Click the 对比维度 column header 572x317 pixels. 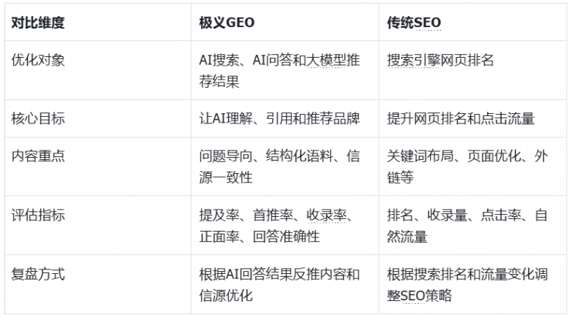pyautogui.click(x=38, y=23)
